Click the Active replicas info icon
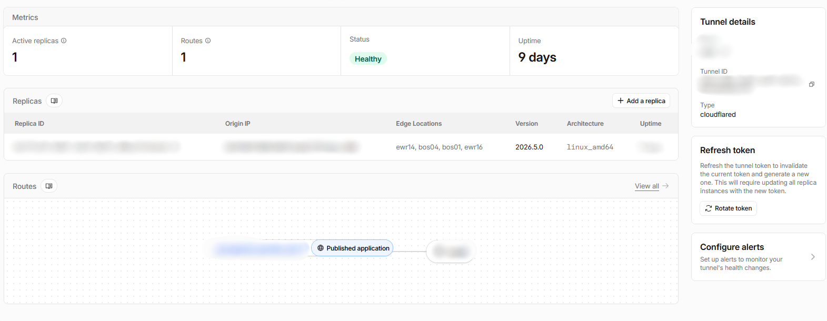 click(x=64, y=41)
